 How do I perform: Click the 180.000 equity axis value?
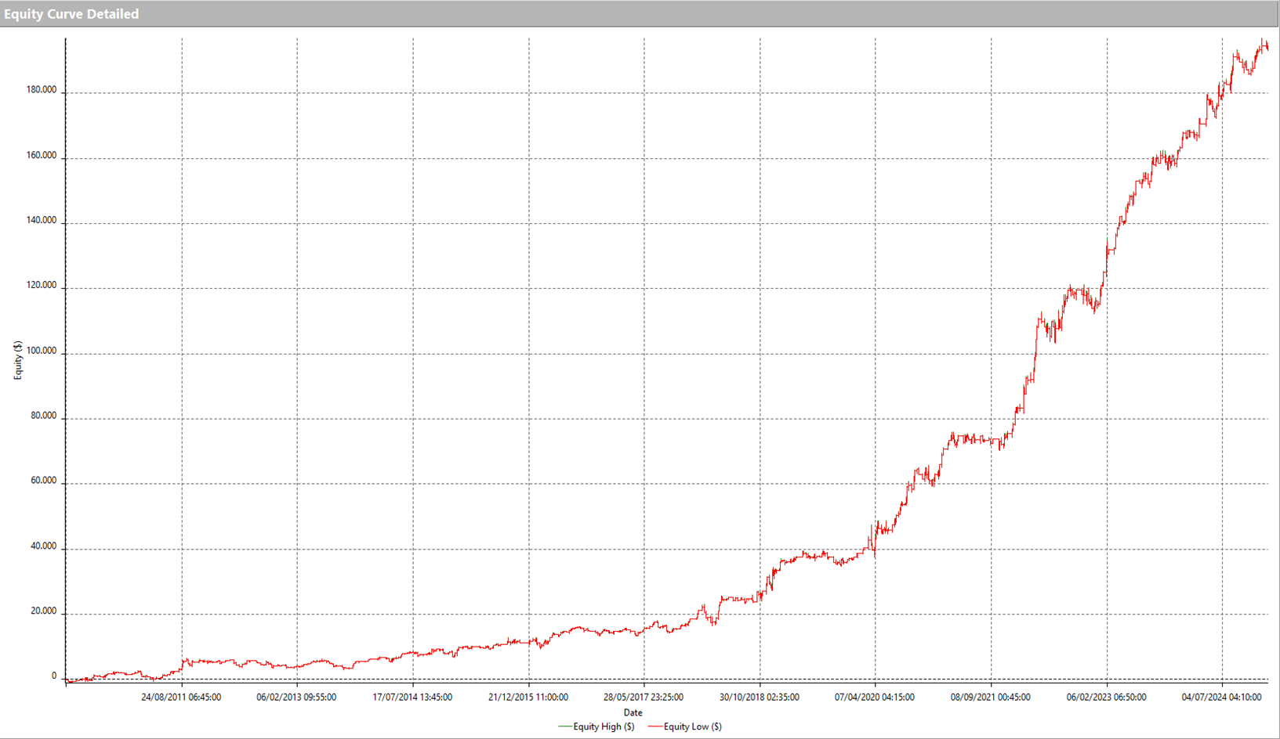42,90
